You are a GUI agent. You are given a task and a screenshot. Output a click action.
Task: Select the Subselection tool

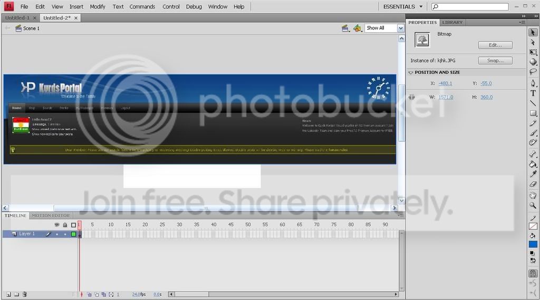coord(533,42)
